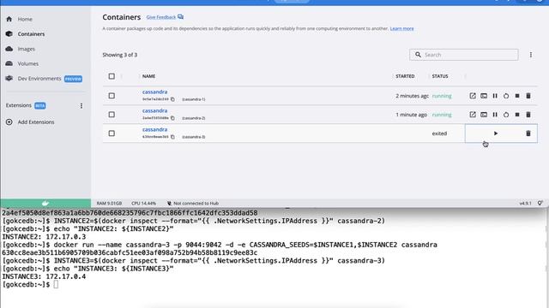The width and height of the screenshot is (549, 308).
Task: Tick the checkbox for cassandra-2 row
Action: [x=112, y=115]
